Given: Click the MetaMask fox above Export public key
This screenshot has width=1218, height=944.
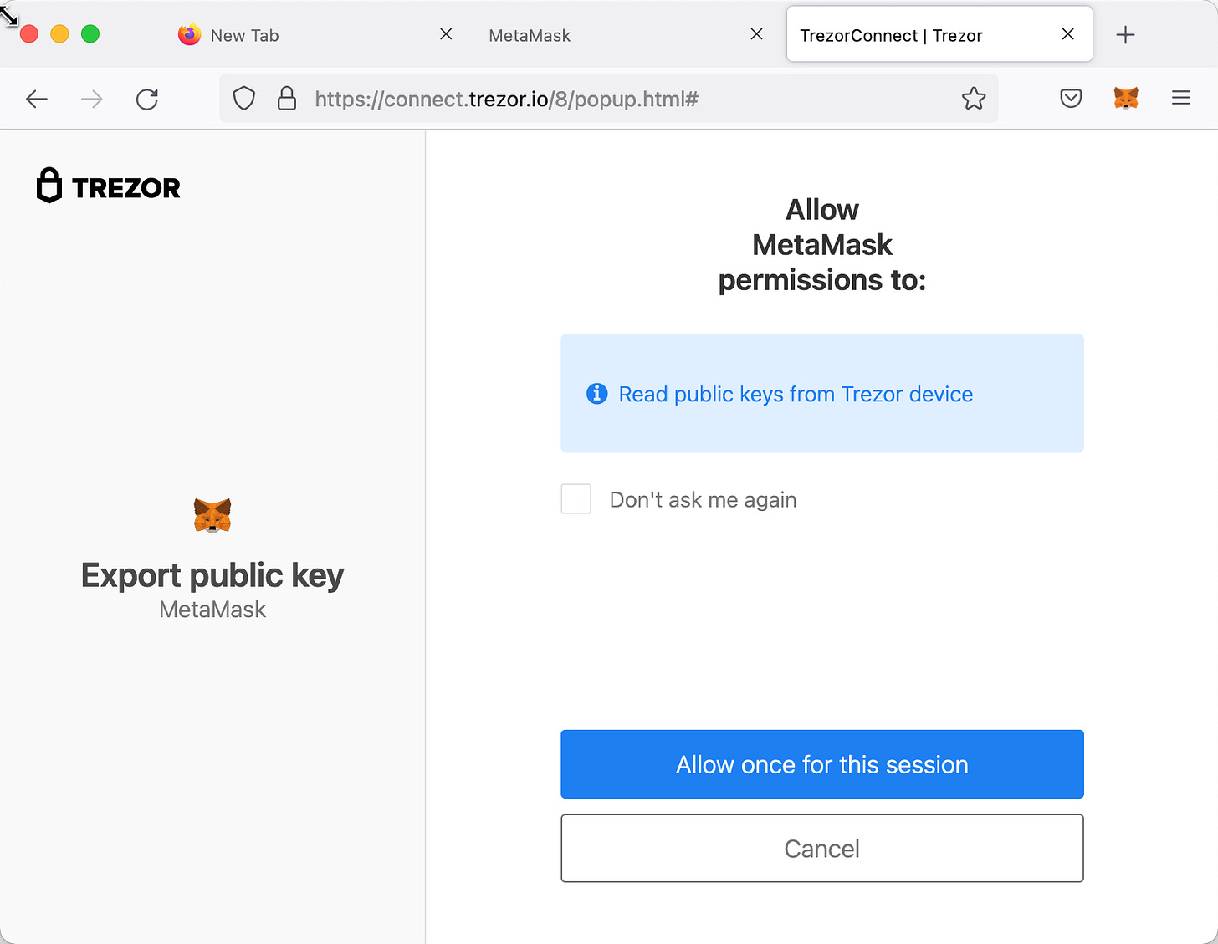Looking at the screenshot, I should coord(212,515).
